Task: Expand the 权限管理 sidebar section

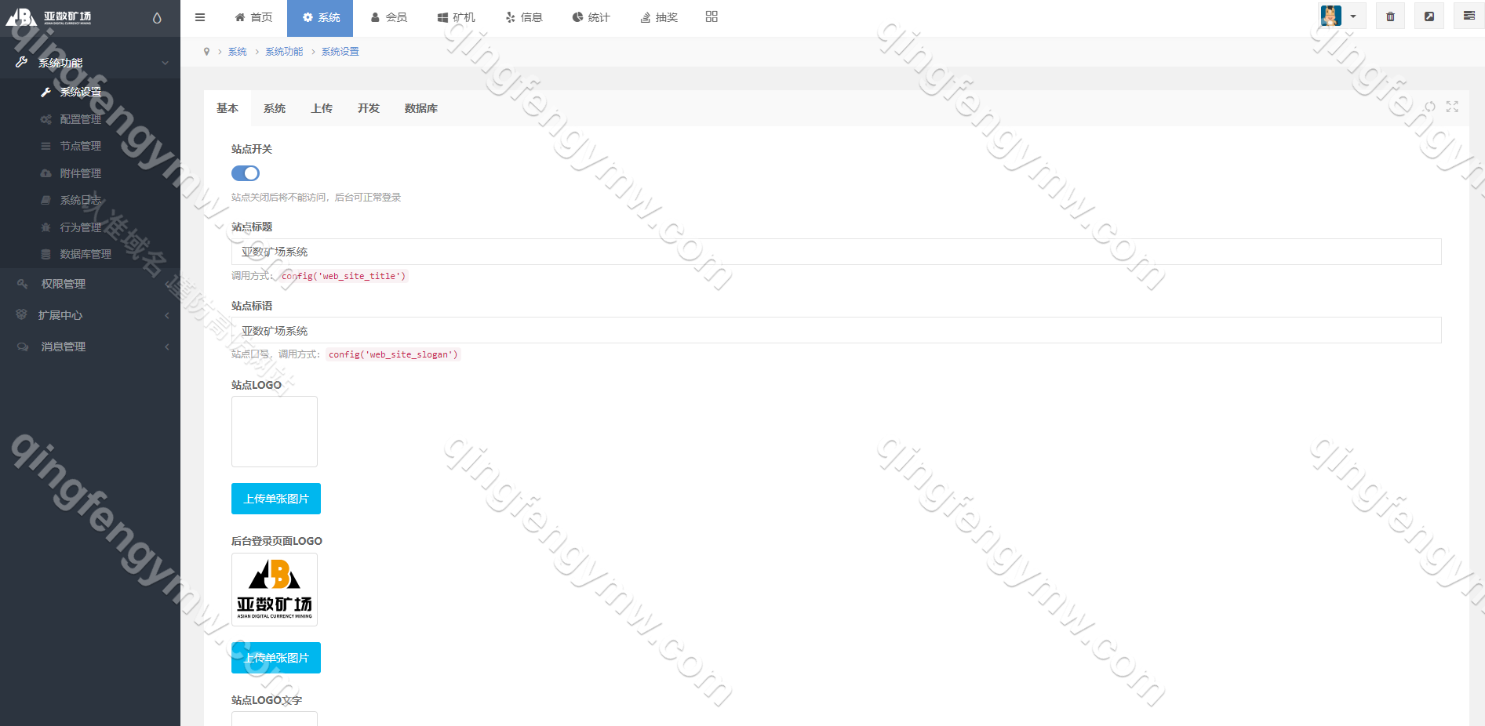Action: (90, 284)
